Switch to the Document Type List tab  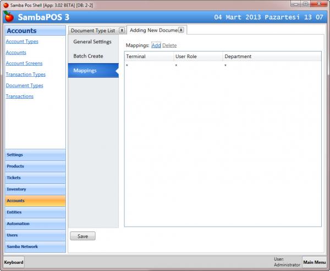point(93,31)
